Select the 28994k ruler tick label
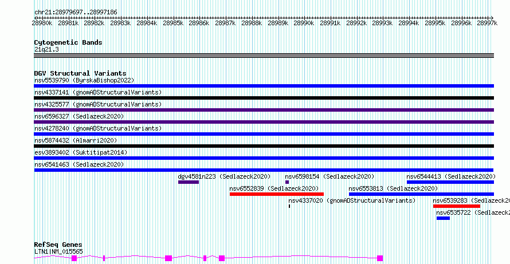 click(x=409, y=23)
